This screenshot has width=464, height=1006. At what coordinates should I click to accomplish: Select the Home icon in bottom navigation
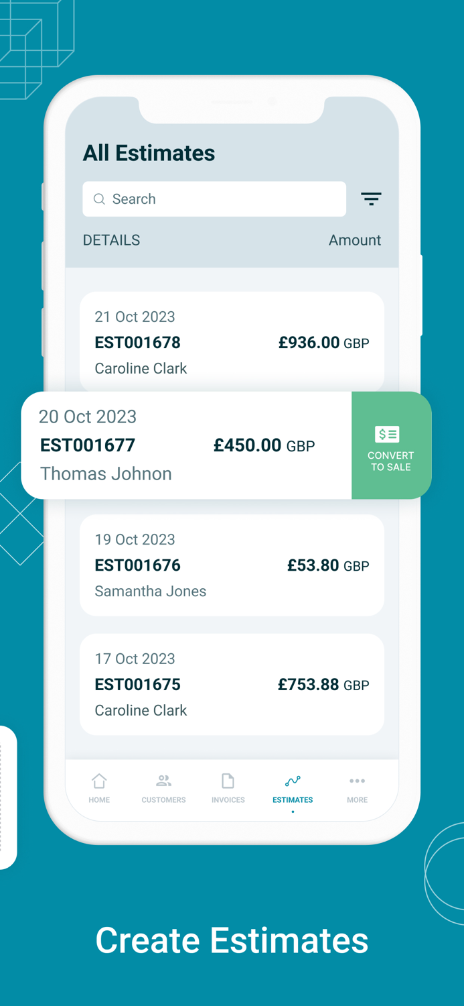pyautogui.click(x=99, y=781)
